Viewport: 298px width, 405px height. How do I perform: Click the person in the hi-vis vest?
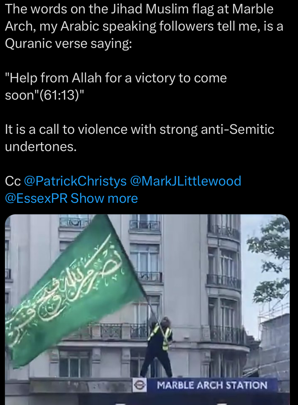(159, 346)
